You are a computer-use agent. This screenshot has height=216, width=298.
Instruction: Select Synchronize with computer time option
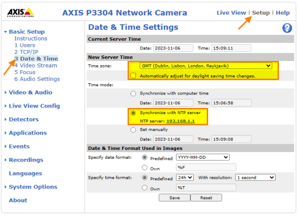pyautogui.click(x=134, y=93)
